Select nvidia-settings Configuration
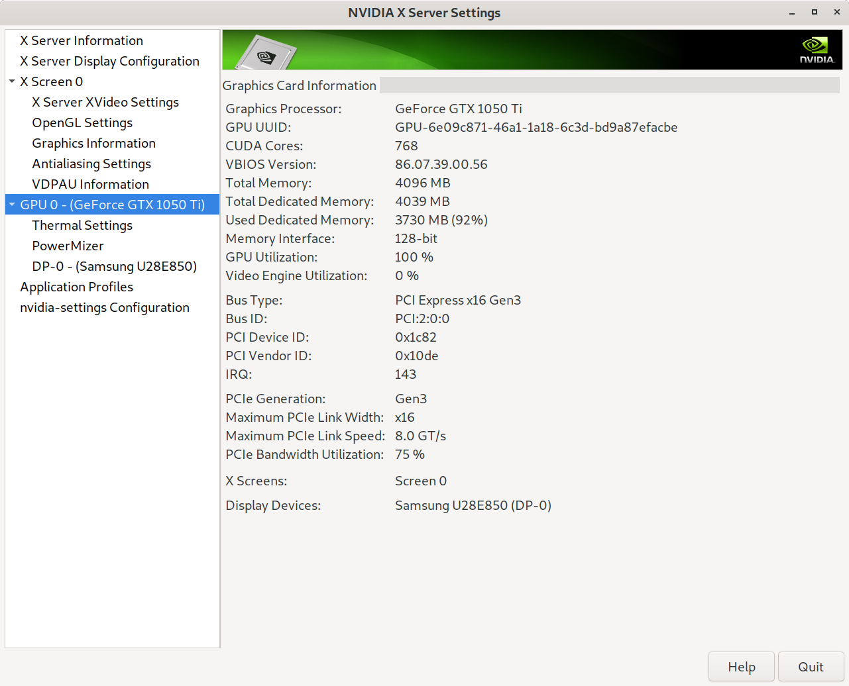 click(105, 307)
